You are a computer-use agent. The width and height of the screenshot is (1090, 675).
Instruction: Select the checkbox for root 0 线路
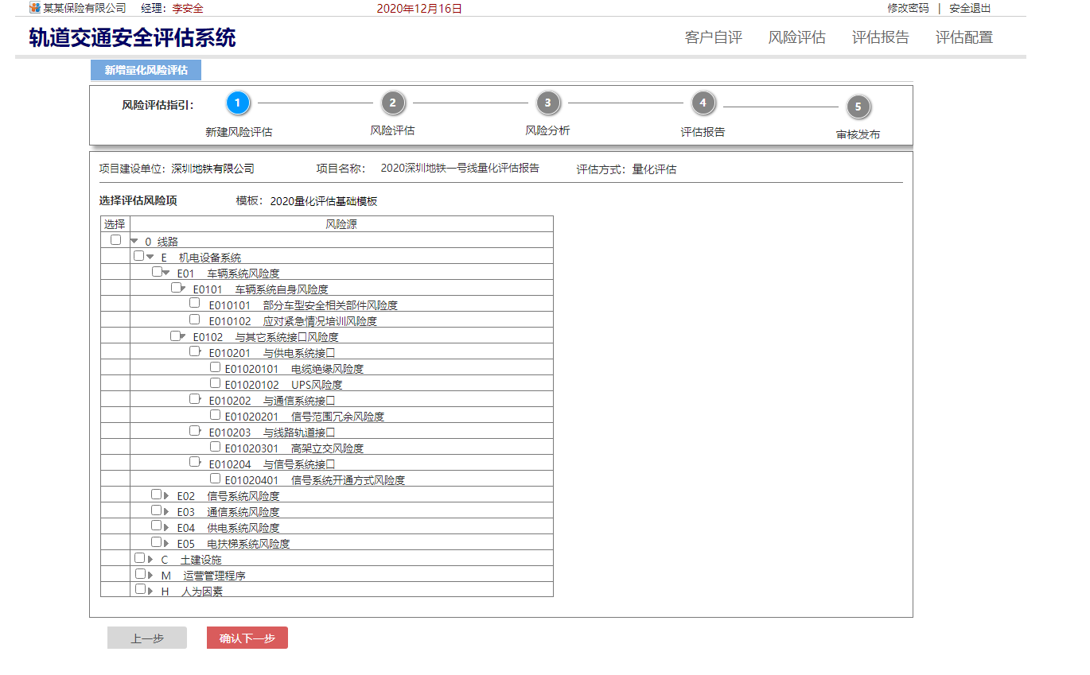tap(116, 240)
